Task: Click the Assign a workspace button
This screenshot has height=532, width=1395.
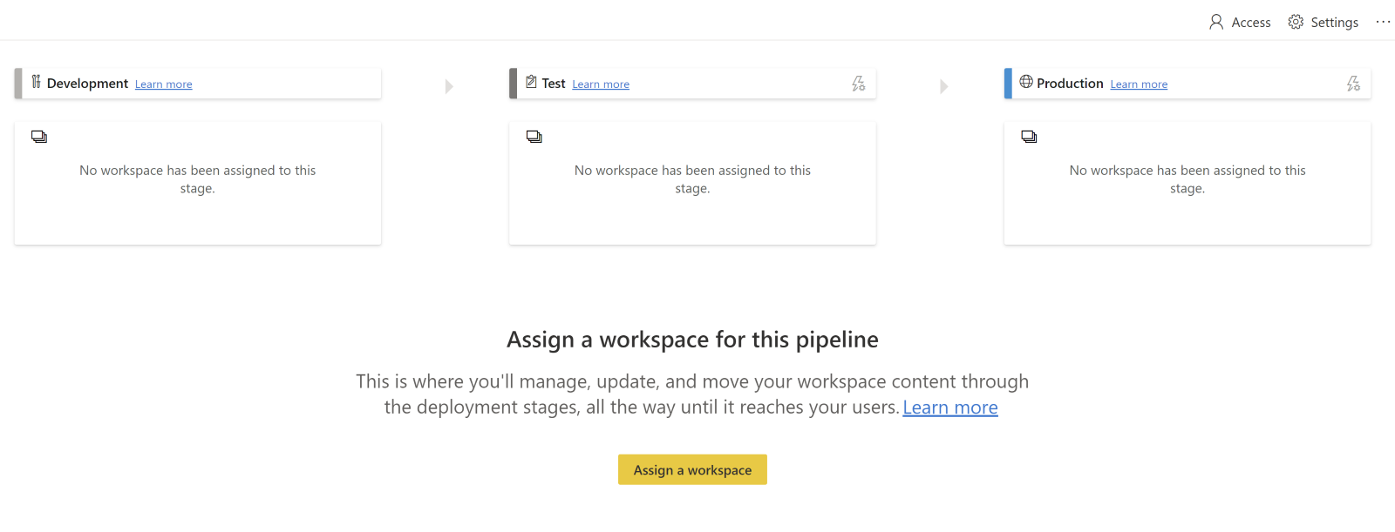Action: coord(692,469)
